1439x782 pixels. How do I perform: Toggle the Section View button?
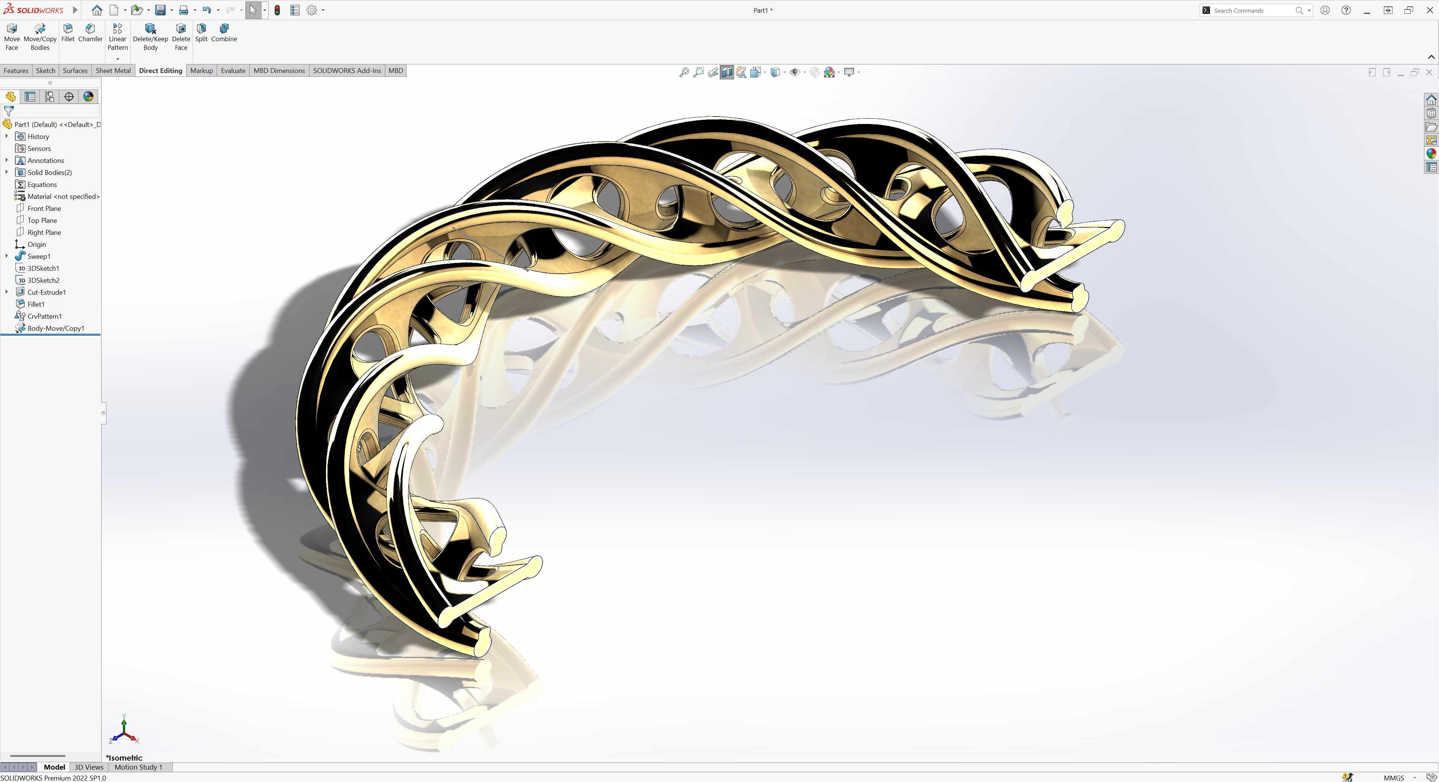point(727,72)
